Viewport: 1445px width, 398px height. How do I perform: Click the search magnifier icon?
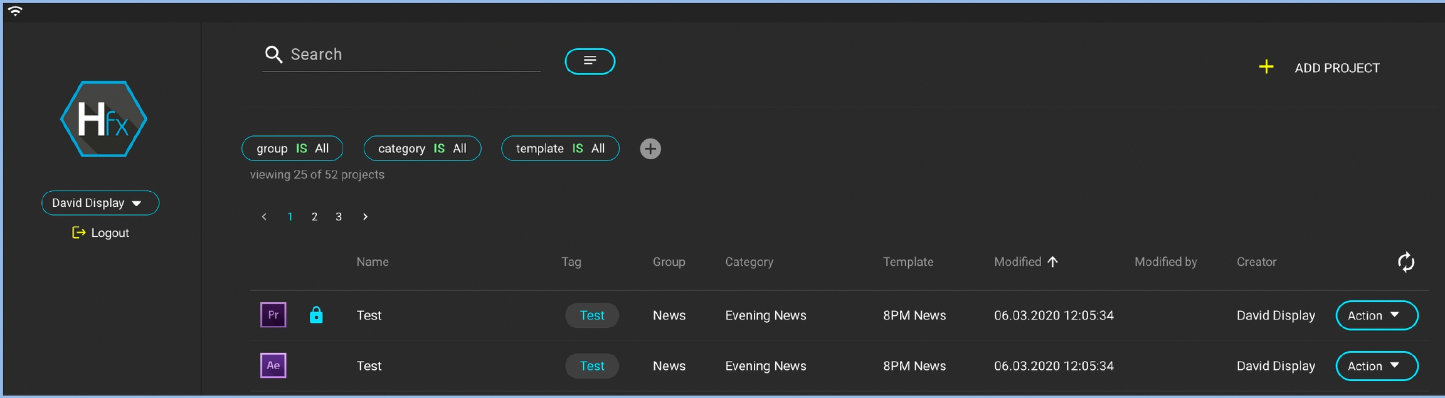[273, 55]
